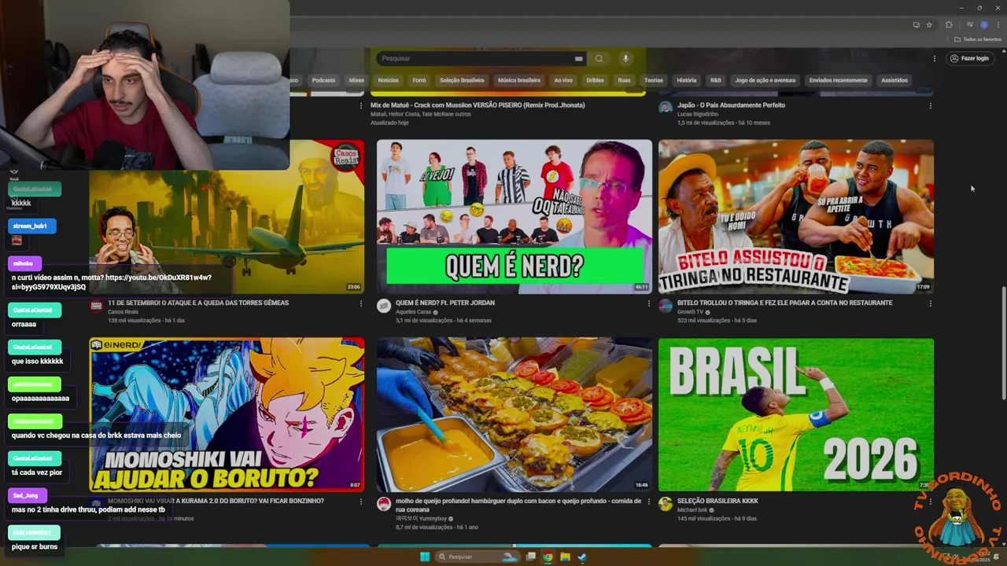Screen dimensions: 1007x566
Task: Click the Lucas Bigodinho channel avatar
Action: 666,108
